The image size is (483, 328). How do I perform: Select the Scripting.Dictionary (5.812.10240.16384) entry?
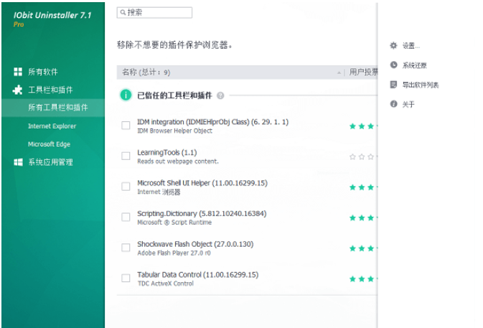pyautogui.click(x=202, y=213)
